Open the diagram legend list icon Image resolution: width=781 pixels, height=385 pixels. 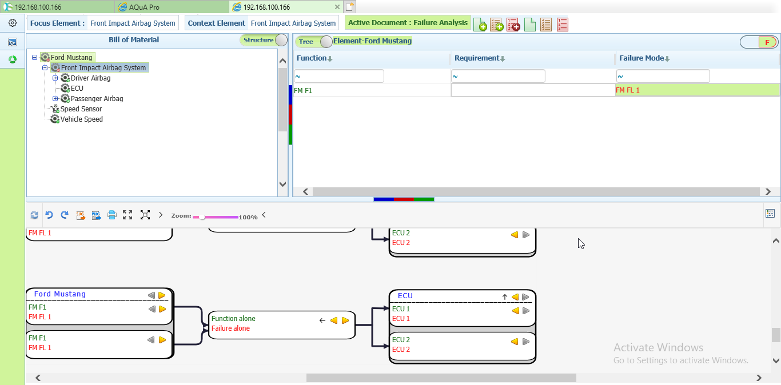click(770, 214)
